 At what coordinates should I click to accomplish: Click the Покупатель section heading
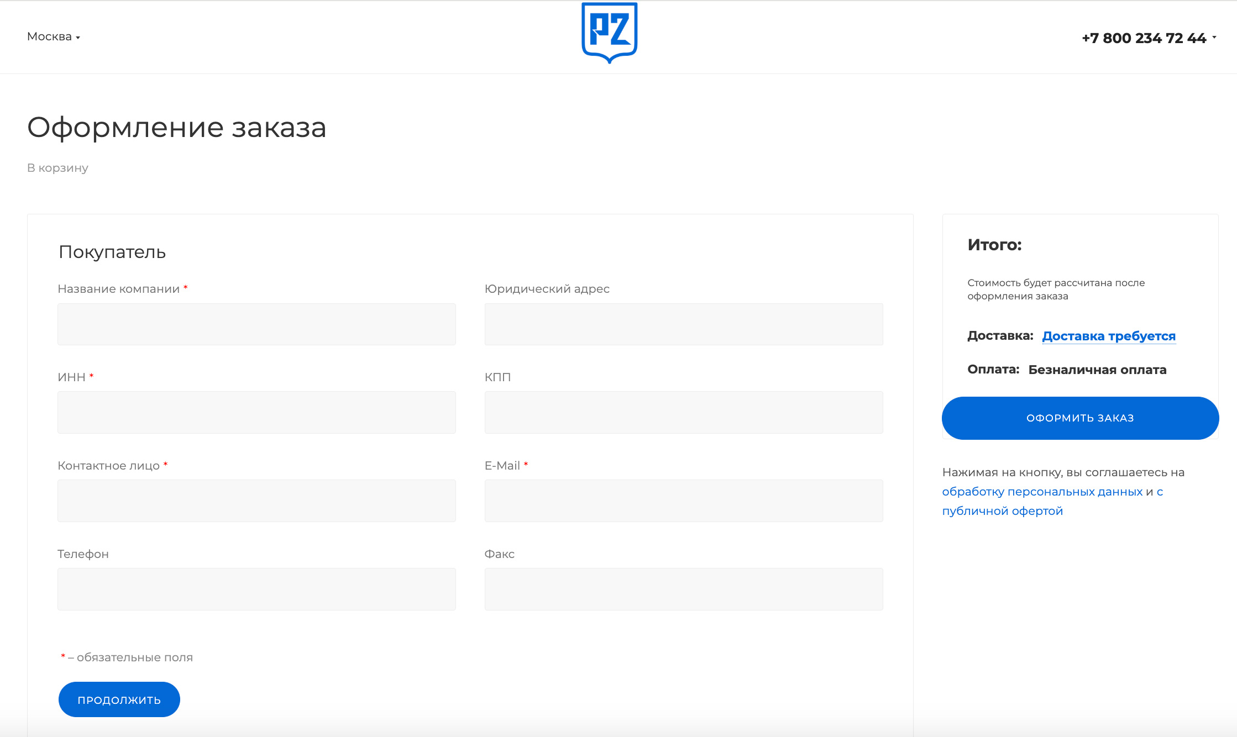click(x=112, y=252)
